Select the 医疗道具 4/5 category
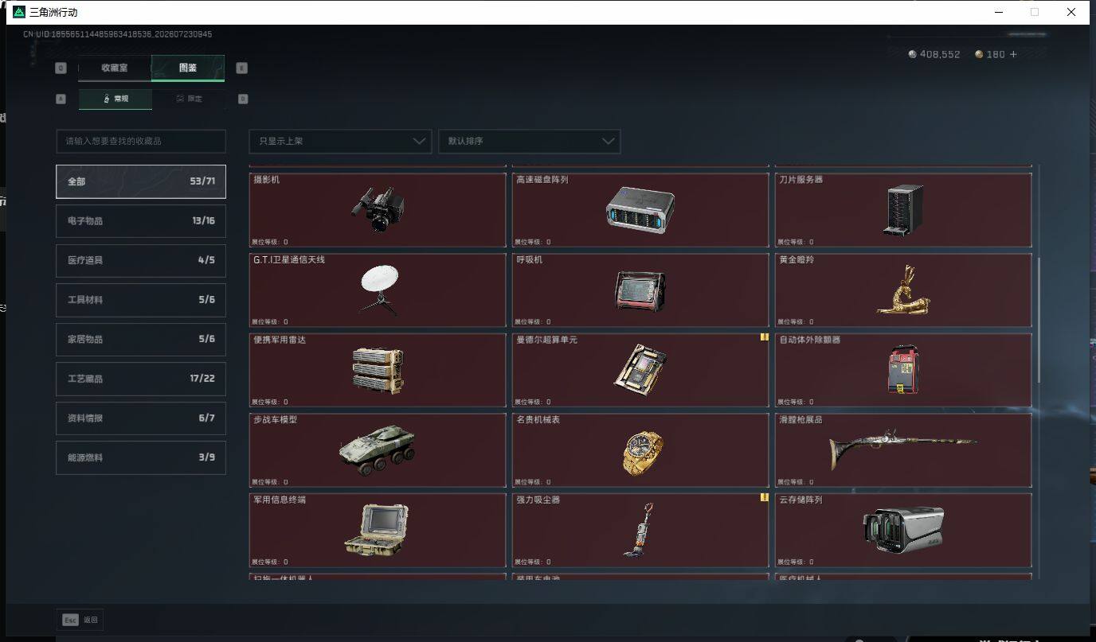 141,260
